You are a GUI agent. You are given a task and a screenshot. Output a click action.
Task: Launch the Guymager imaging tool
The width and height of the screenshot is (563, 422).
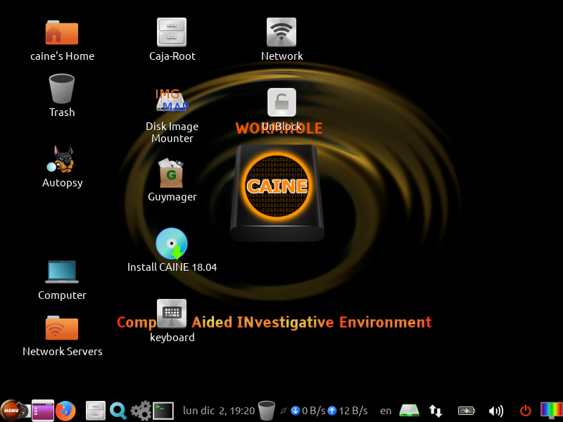point(172,173)
